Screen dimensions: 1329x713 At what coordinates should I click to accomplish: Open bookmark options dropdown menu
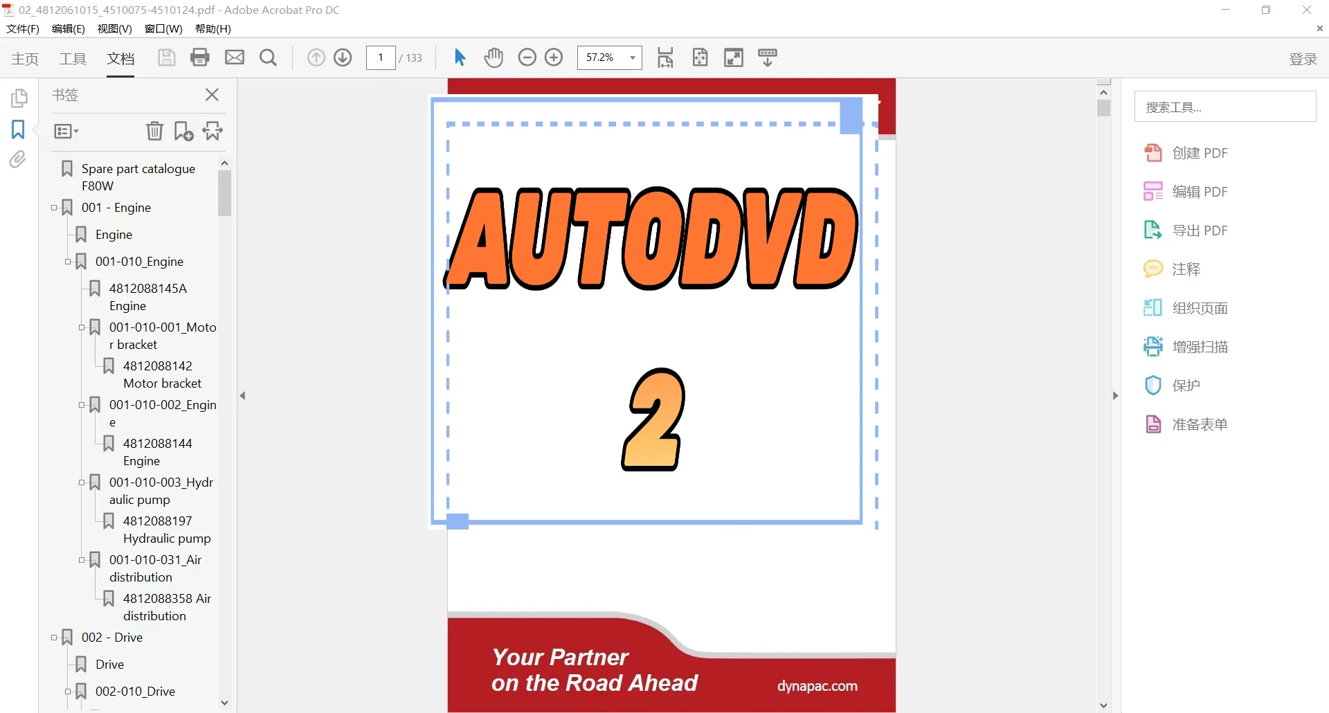click(66, 131)
